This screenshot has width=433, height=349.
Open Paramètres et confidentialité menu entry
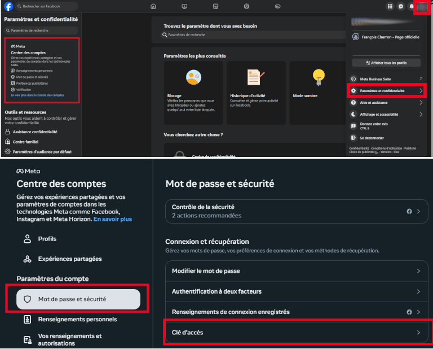(386, 91)
